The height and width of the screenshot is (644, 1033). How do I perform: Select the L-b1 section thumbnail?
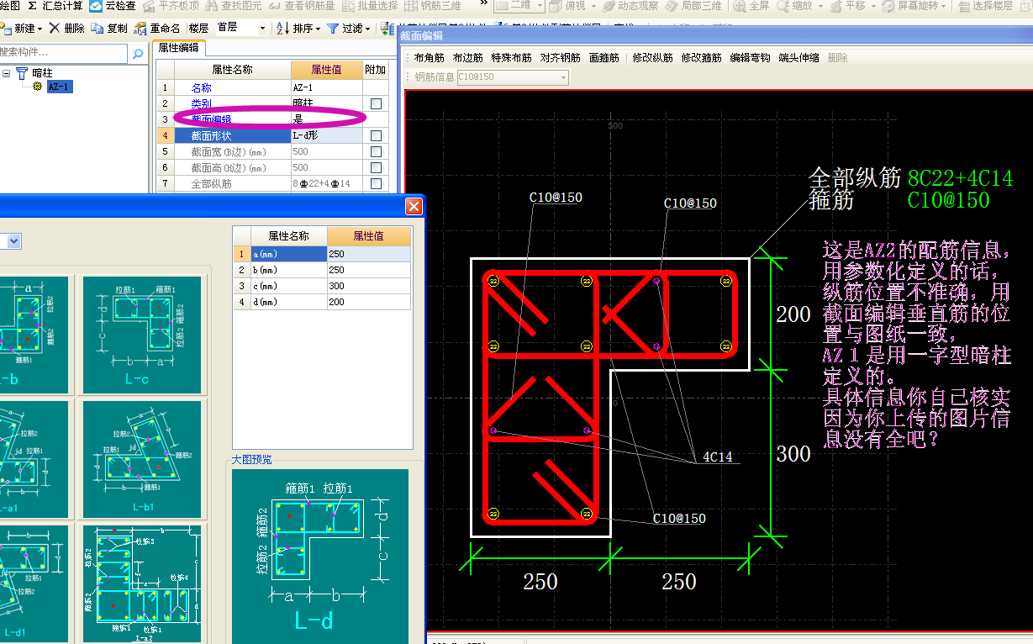tap(141, 458)
